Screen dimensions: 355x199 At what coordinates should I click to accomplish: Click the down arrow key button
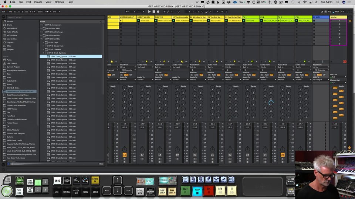coord(118,191)
